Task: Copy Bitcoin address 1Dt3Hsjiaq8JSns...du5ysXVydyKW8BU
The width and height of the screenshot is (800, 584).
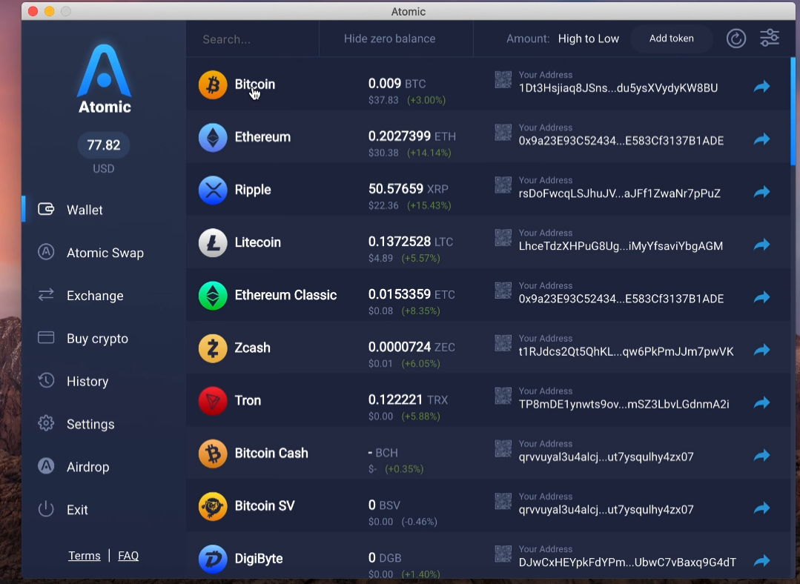Action: click(x=618, y=88)
